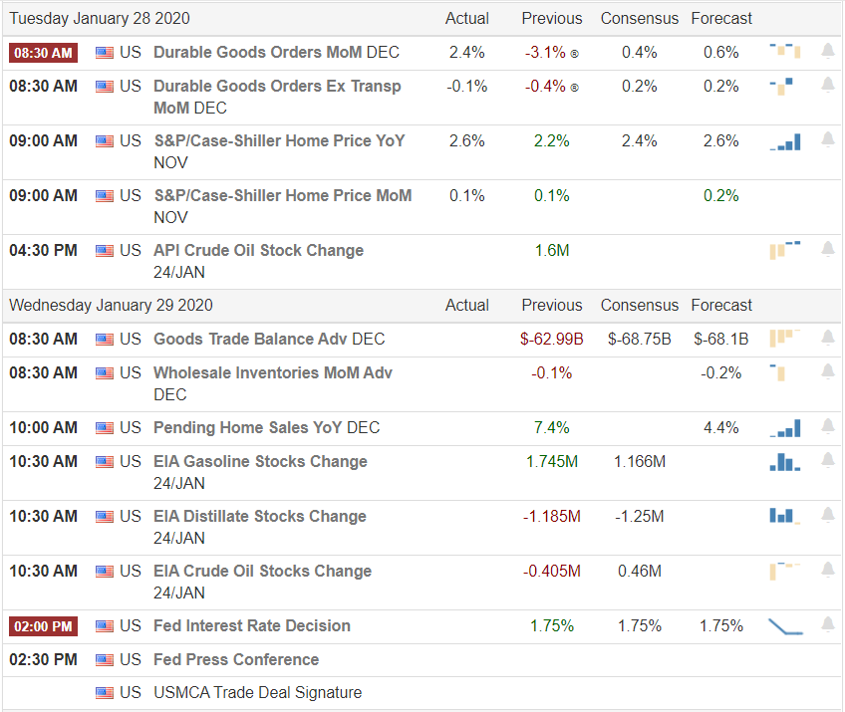Screen dimensions: 845x712
Task: Click the Consensus column header under Tuesday
Action: click(x=639, y=18)
